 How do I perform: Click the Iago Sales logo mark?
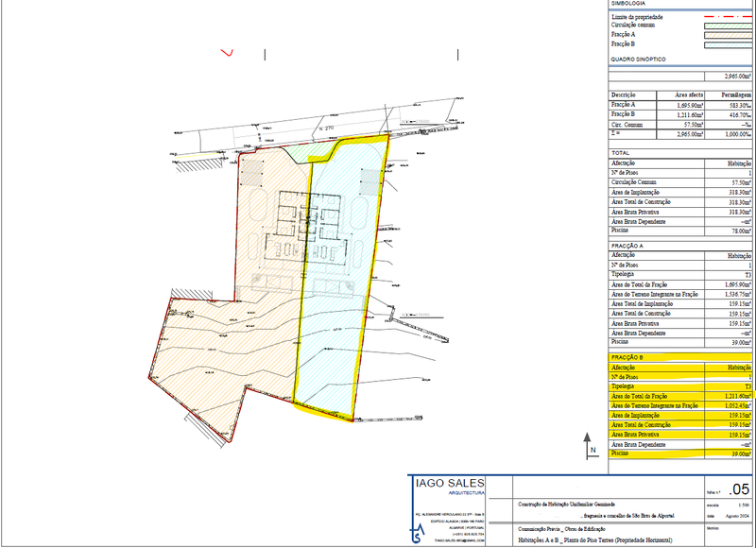(x=420, y=537)
